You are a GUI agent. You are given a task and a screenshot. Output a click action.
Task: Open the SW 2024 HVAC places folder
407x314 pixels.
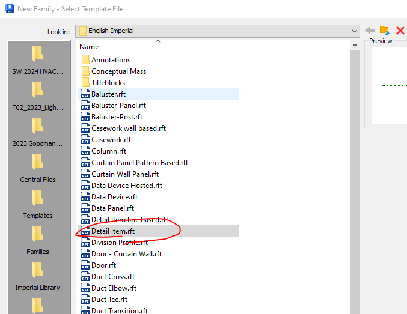coord(38,60)
